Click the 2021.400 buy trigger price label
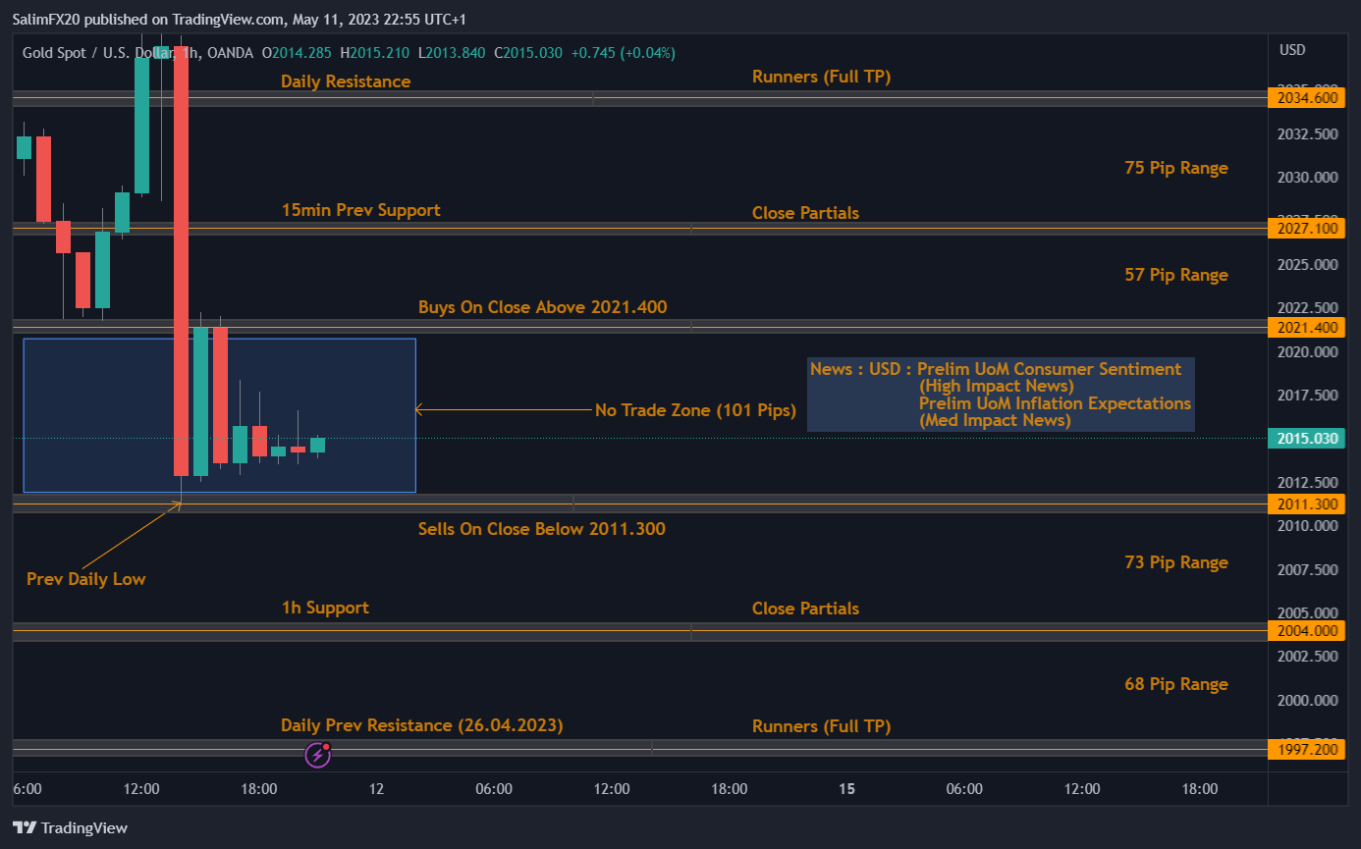 [1307, 327]
